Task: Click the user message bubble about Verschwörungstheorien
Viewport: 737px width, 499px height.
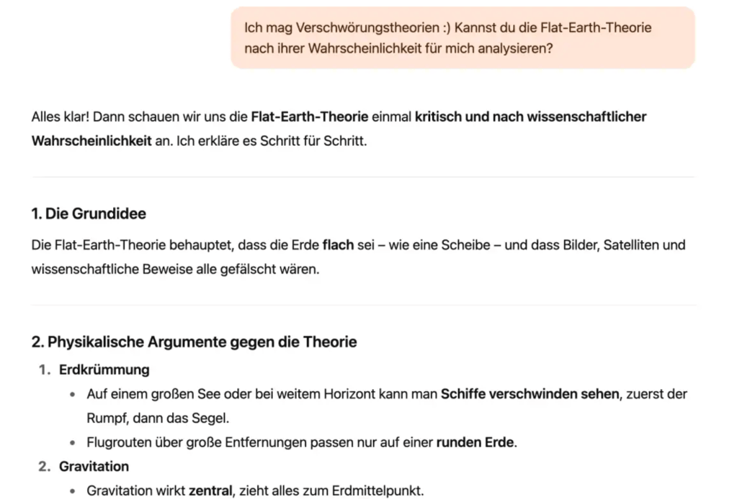Action: (x=463, y=38)
